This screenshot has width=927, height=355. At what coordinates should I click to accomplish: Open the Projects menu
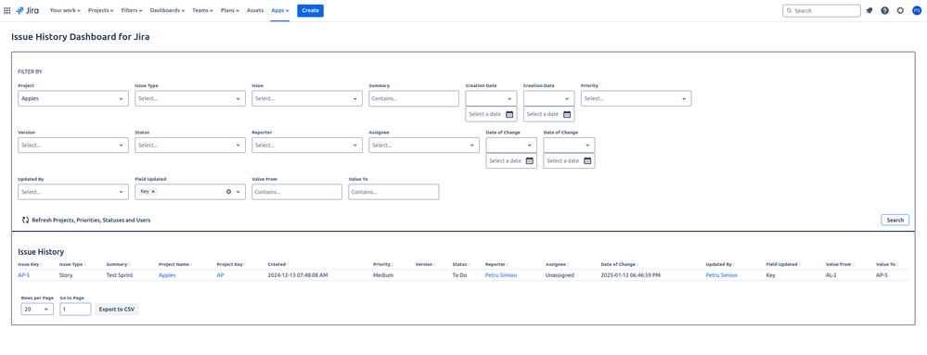(100, 10)
